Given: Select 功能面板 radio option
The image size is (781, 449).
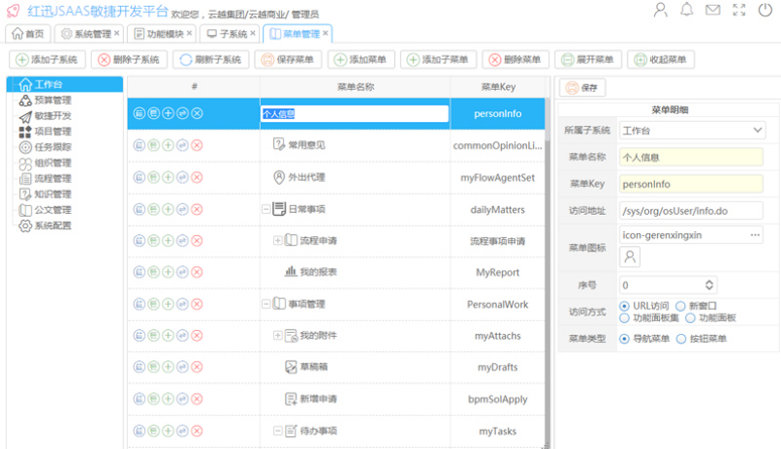Looking at the screenshot, I should click(x=690, y=317).
